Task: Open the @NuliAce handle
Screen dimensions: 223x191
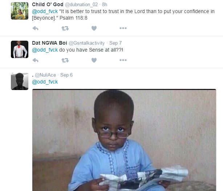Action: 45,75
